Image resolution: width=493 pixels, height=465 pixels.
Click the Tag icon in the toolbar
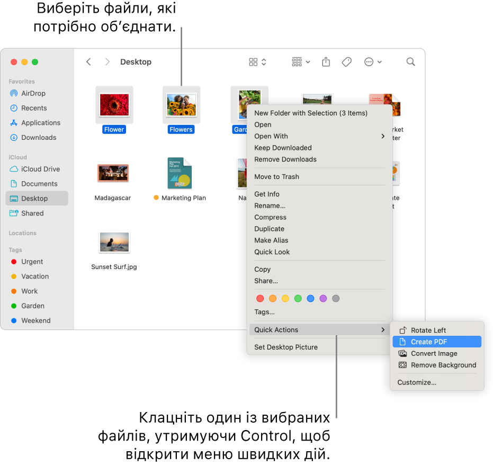[346, 62]
